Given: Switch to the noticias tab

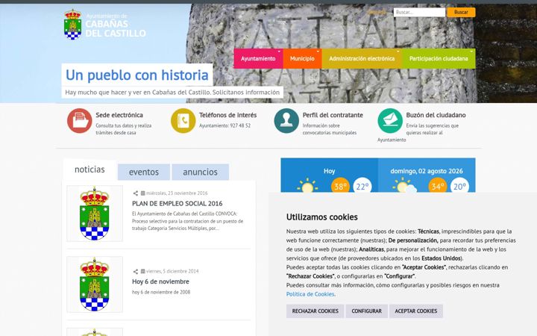Looking at the screenshot, I should click(89, 169).
